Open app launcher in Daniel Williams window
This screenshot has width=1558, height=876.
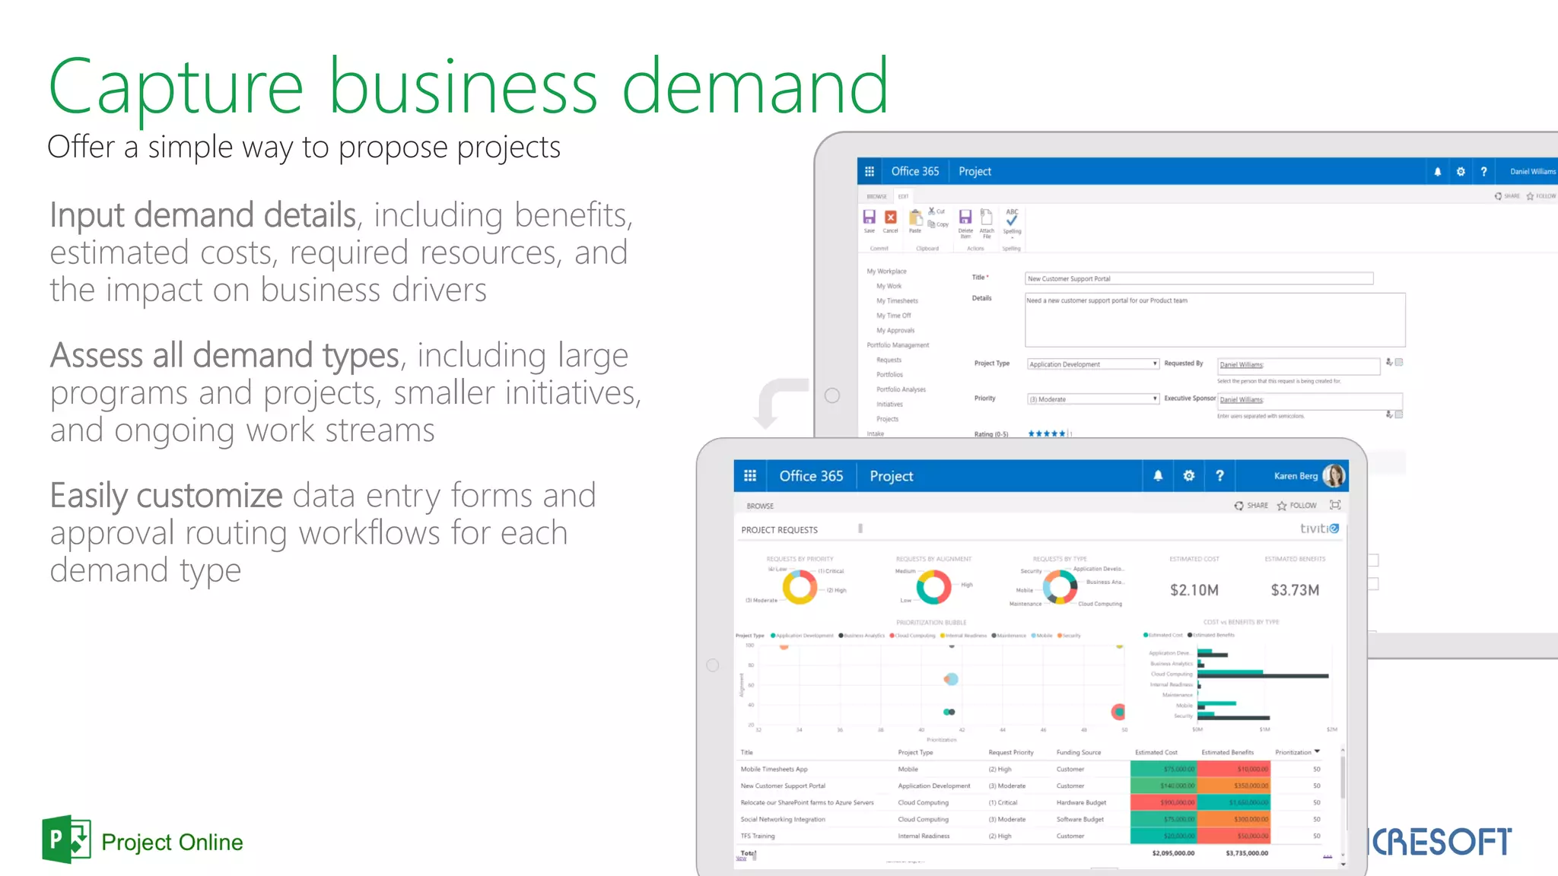870,172
